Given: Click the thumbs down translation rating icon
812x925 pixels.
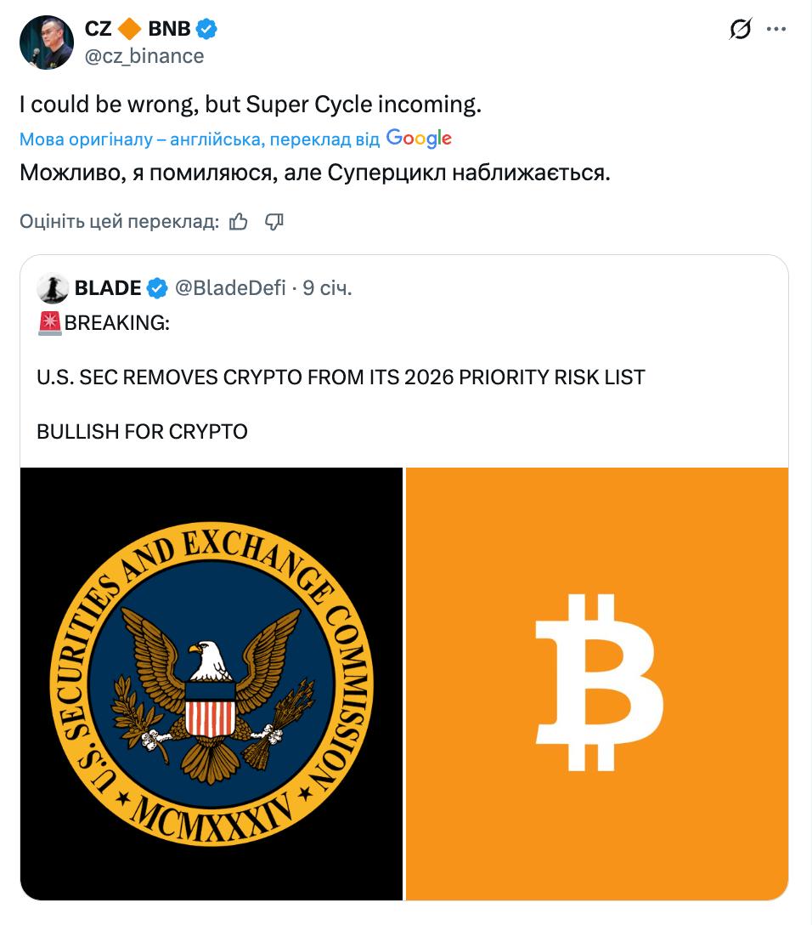Looking at the screenshot, I should point(274,222).
